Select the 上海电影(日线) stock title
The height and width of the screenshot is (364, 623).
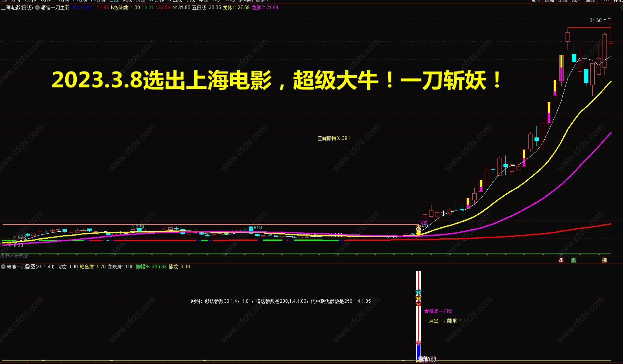(17, 7)
